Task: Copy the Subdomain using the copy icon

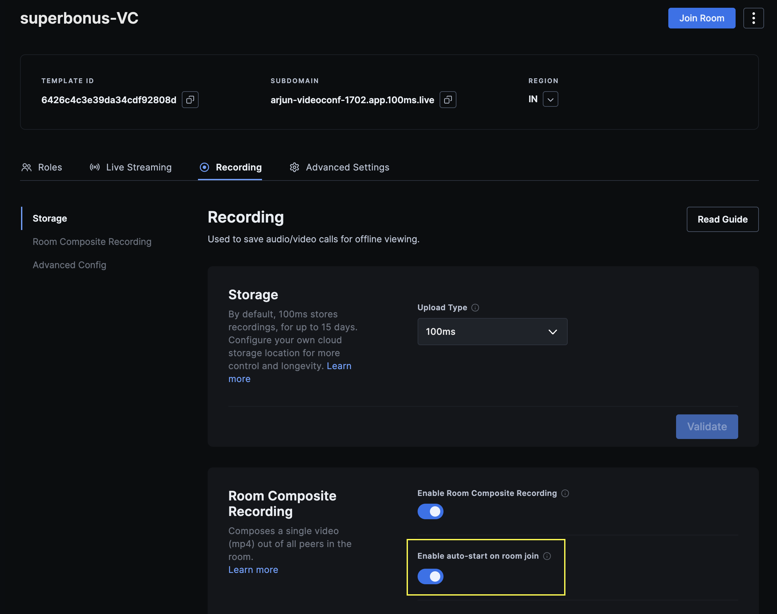Action: coord(448,100)
